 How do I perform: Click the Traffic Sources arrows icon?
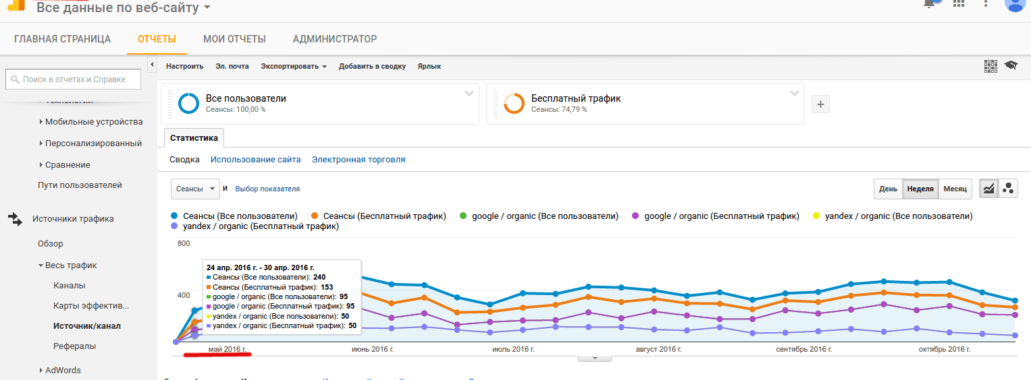pyautogui.click(x=15, y=219)
